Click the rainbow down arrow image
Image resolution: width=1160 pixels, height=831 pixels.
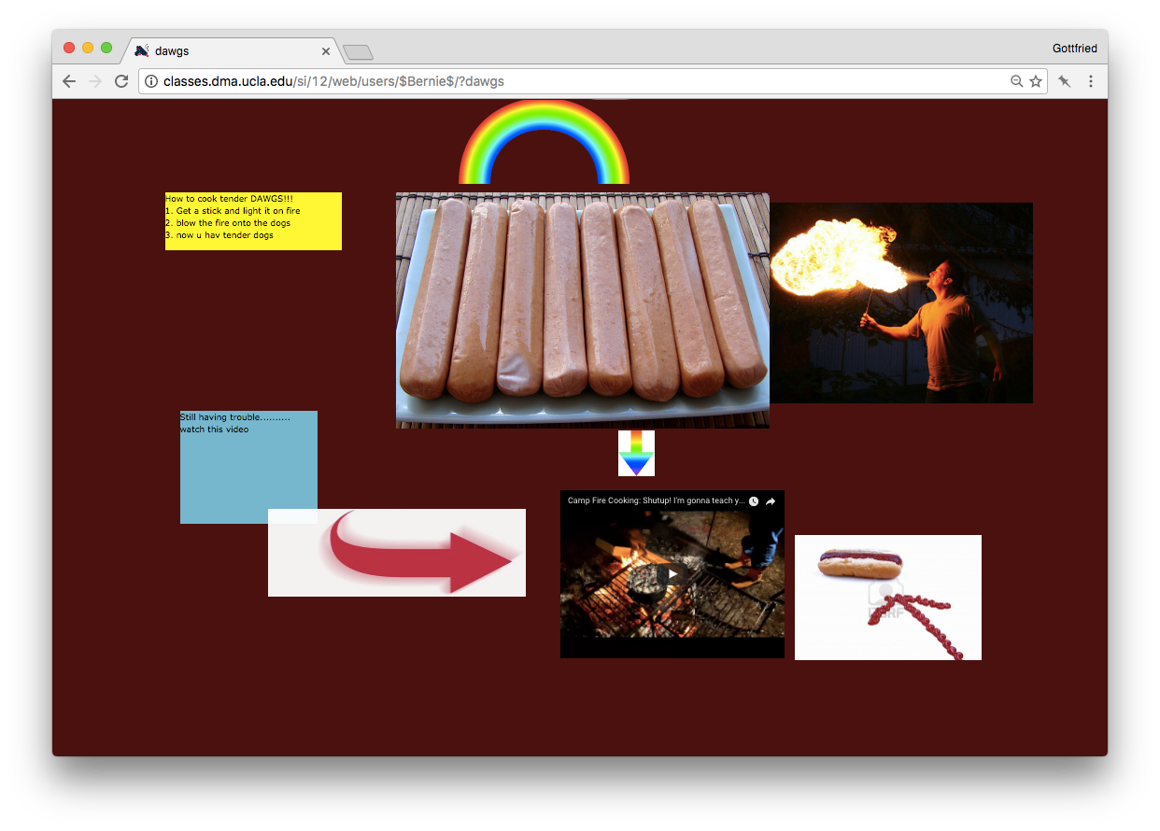[636, 453]
